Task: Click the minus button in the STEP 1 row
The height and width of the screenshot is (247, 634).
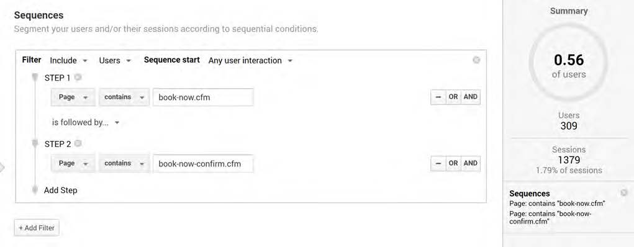Action: point(438,97)
